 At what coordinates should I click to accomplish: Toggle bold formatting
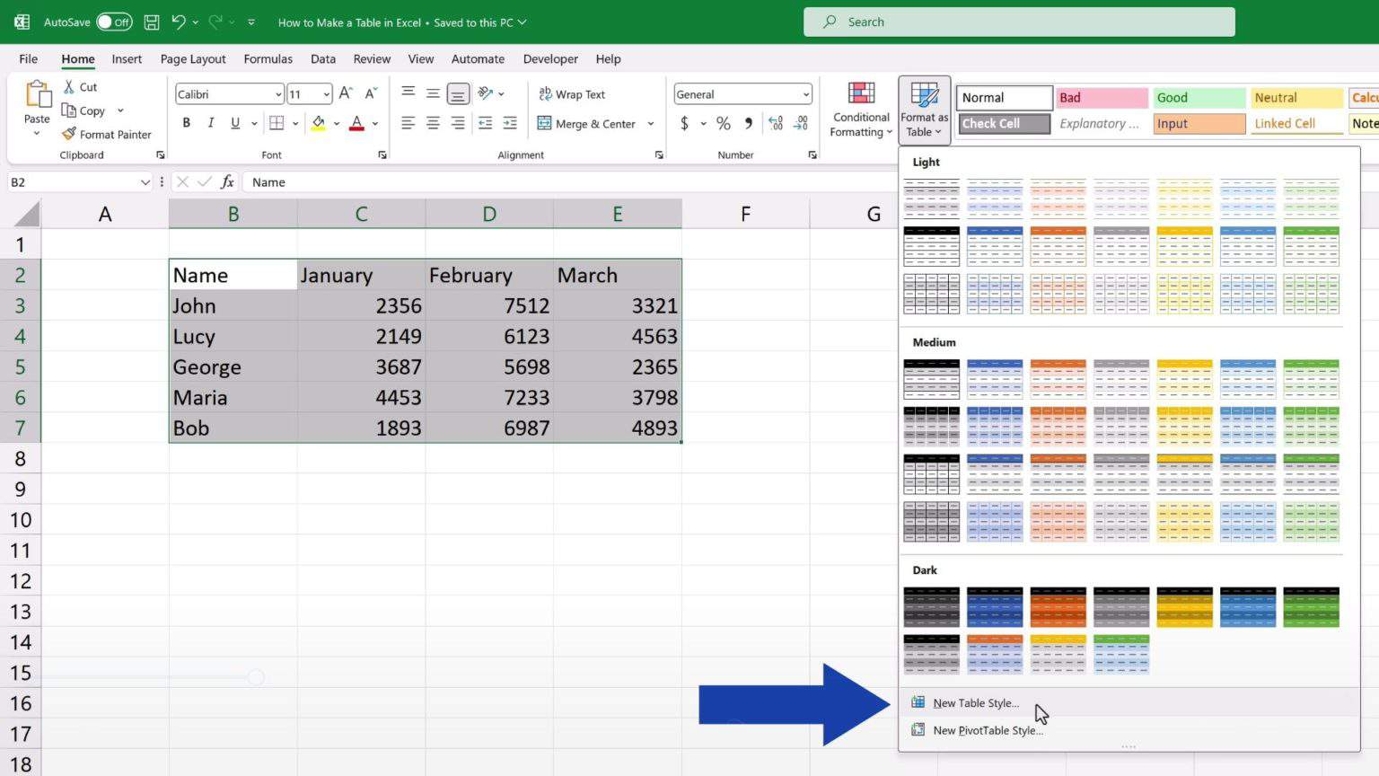(x=186, y=123)
